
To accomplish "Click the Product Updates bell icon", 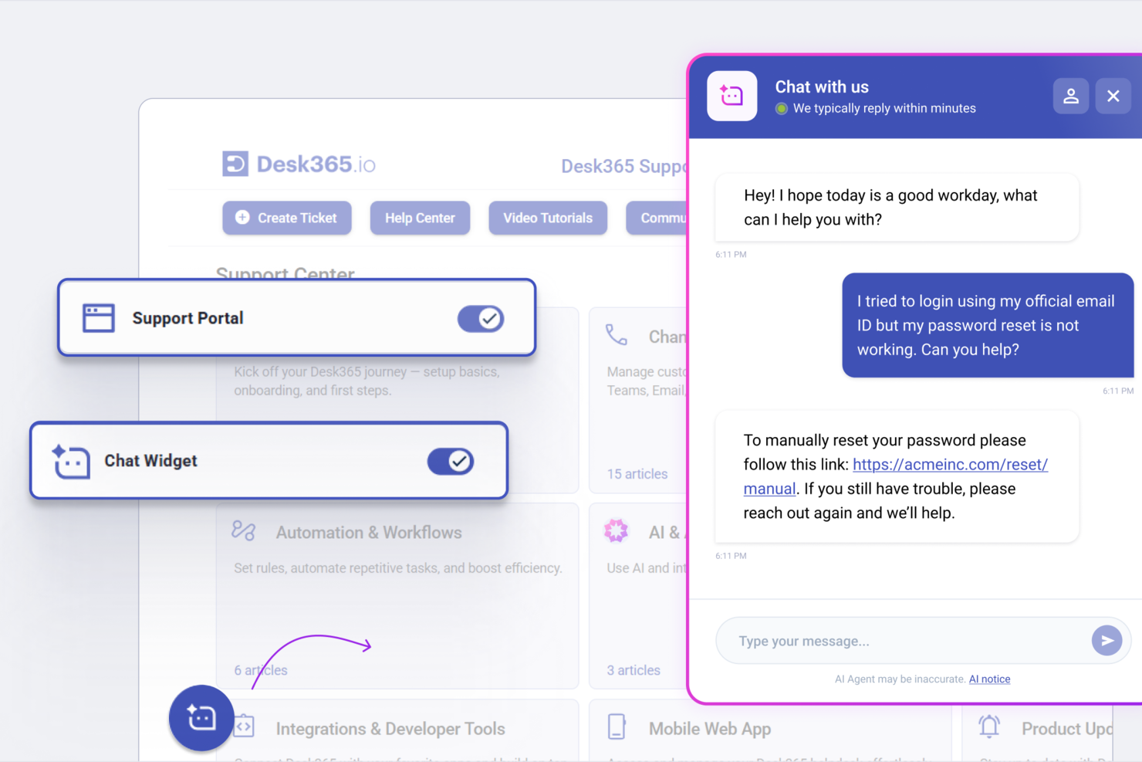I will coord(988,726).
